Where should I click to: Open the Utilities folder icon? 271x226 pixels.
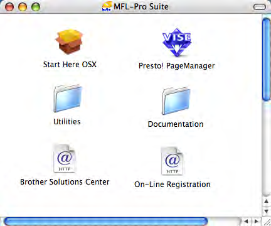(x=68, y=99)
